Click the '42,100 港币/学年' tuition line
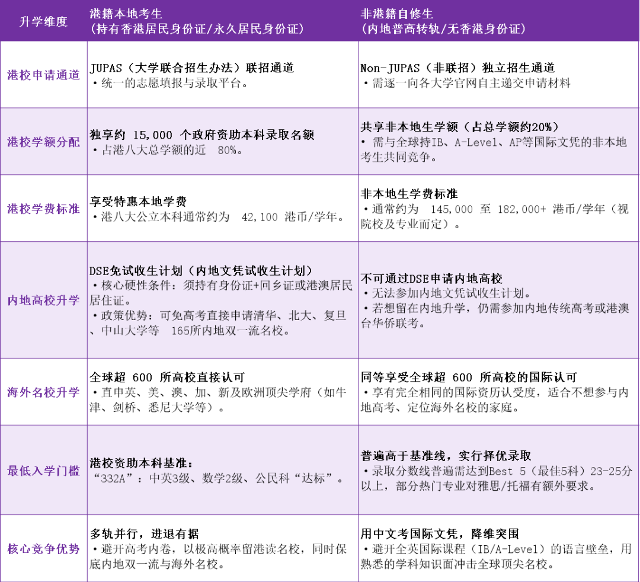 (219, 217)
